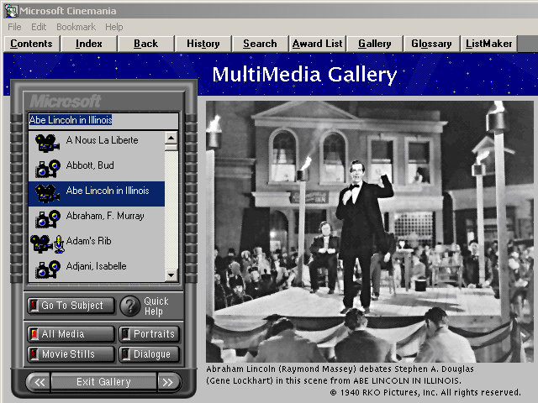This screenshot has height=403, width=538.
Task: Select A Nous La Liberte in list
Action: 97,144
